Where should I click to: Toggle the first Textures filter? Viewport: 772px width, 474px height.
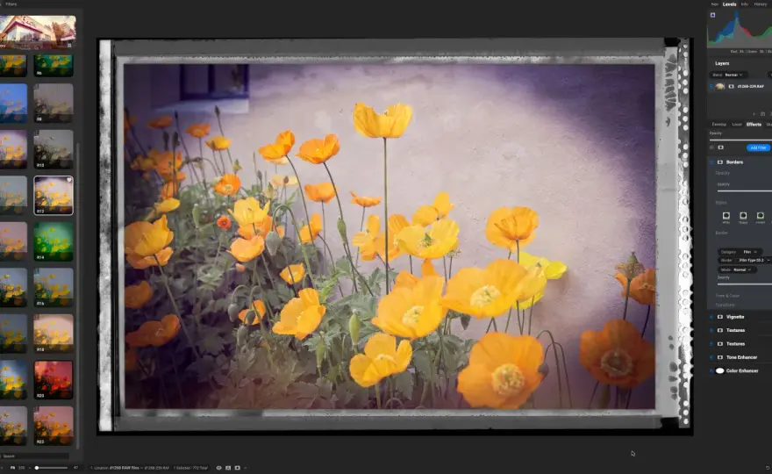coord(711,330)
